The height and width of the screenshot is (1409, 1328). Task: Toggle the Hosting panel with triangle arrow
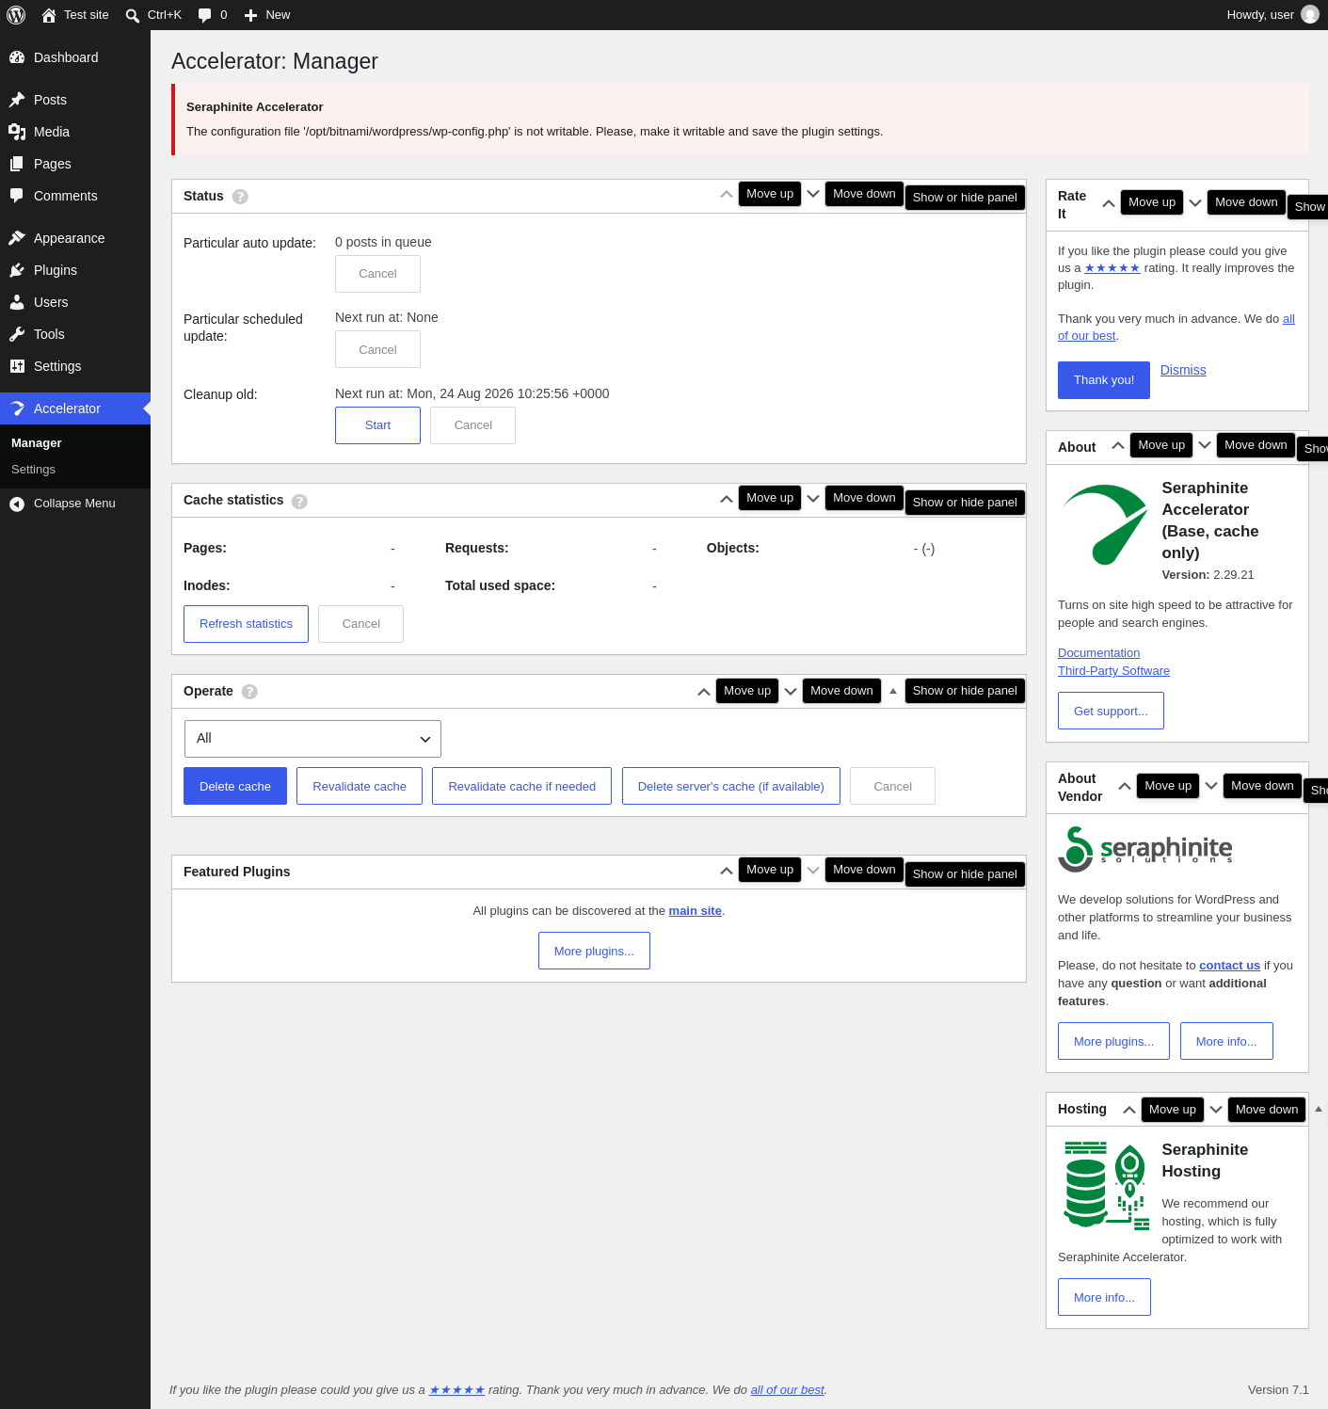pos(1319,1110)
